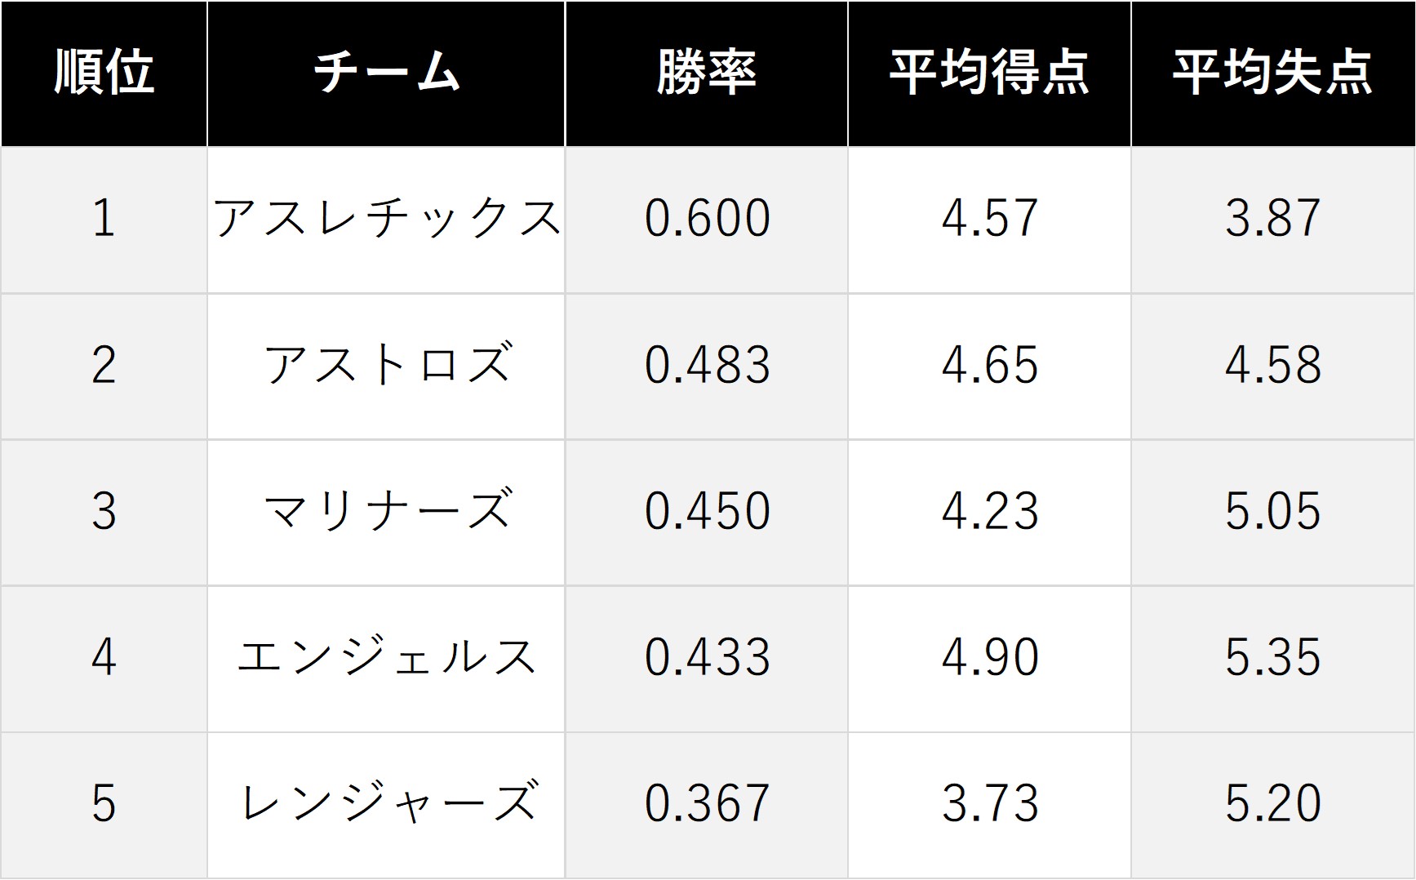Screen dimensions: 1416x880
Task: Select the runs allowed 5.35 cell
Action: [x=1273, y=659]
